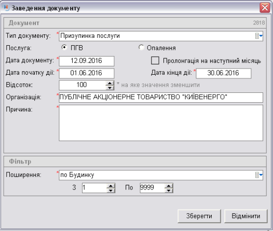Screen dimensions: 273x231
Task: Open the Поширення dropdown list icon
Action: (x=259, y=175)
